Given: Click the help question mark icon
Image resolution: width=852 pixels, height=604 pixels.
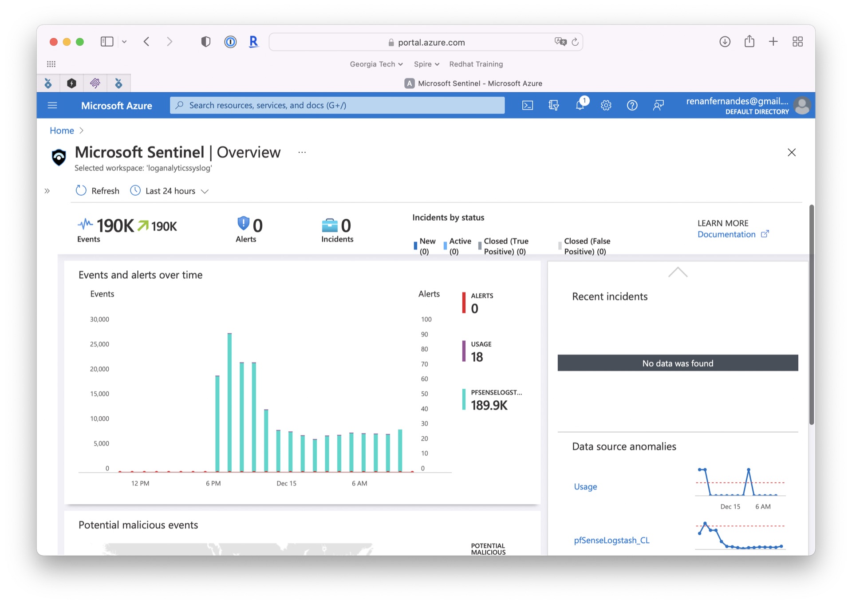Looking at the screenshot, I should [632, 105].
